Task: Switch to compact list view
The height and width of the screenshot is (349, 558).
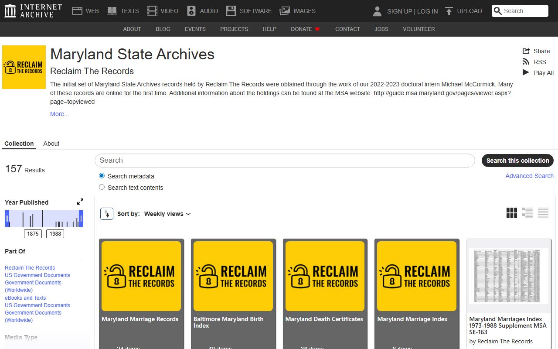Action: point(543,213)
